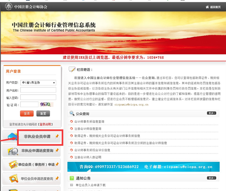The image size is (226, 191).
Task: Click red bullet icon beside 会计师事务所综合评价信息
Action: click(71, 150)
